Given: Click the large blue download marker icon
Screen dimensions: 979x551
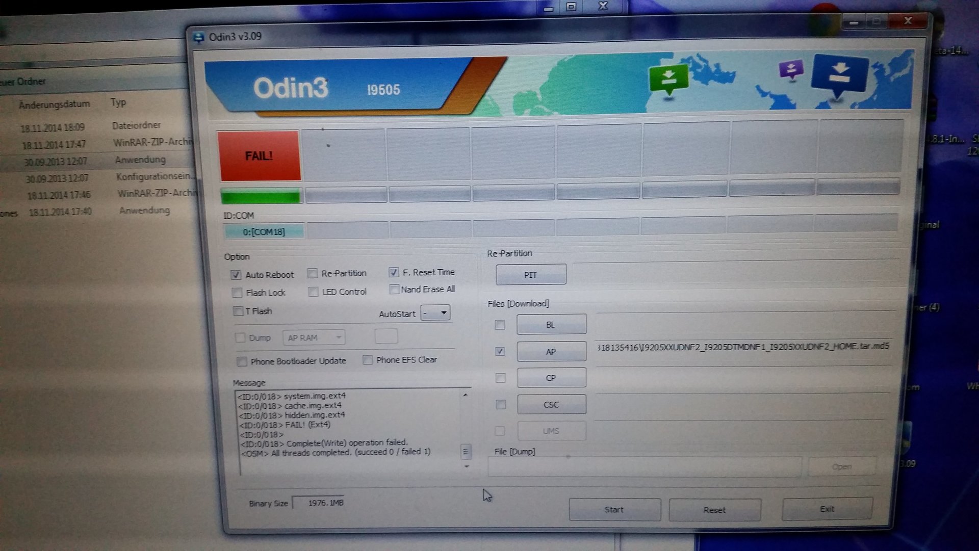Looking at the screenshot, I should tap(840, 75).
